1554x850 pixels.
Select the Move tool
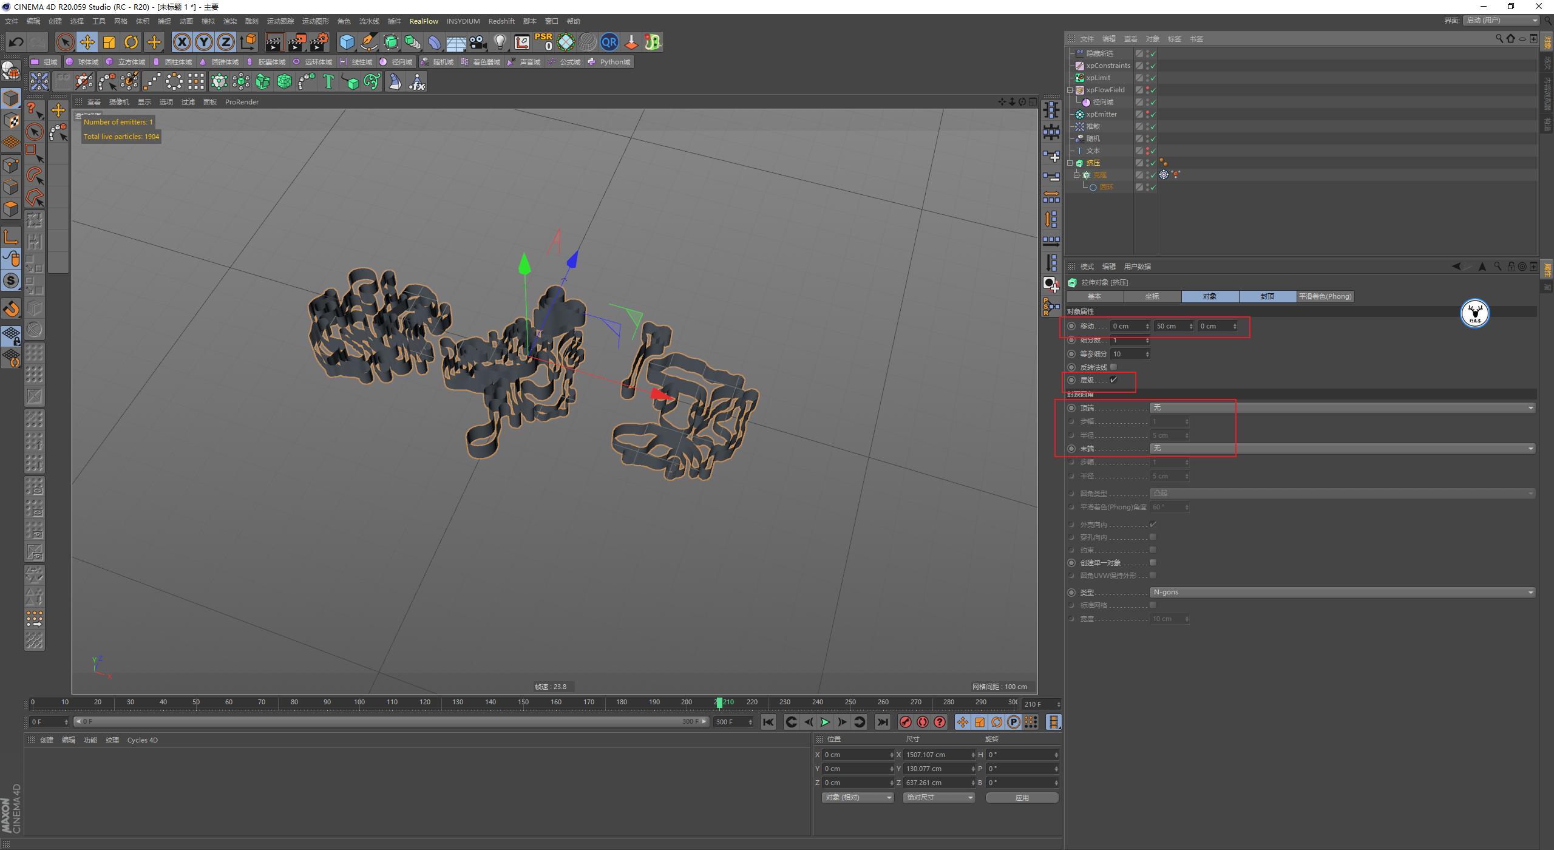pyautogui.click(x=87, y=42)
